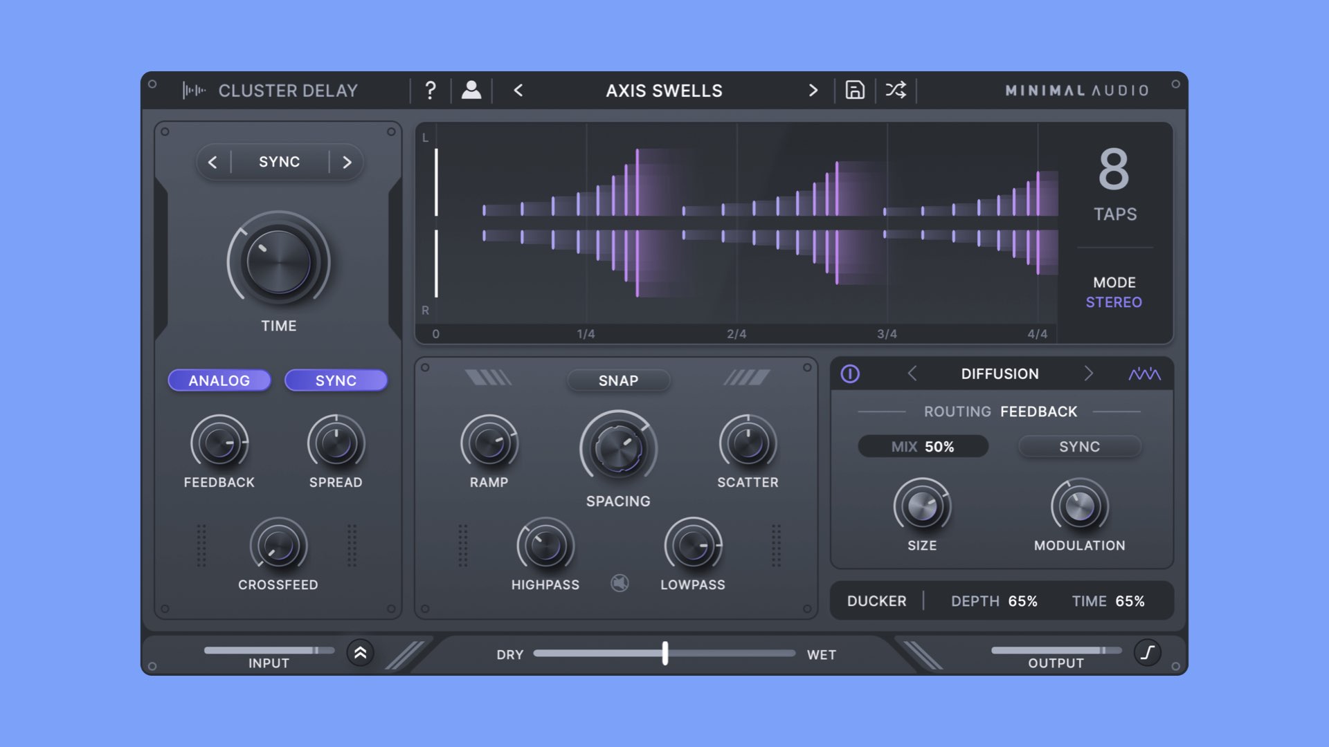Image resolution: width=1329 pixels, height=747 pixels.
Task: Open the user profile icon
Action: click(471, 91)
